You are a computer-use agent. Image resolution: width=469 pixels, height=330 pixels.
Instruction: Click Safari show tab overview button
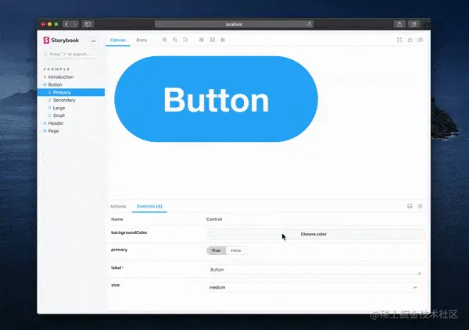click(414, 24)
